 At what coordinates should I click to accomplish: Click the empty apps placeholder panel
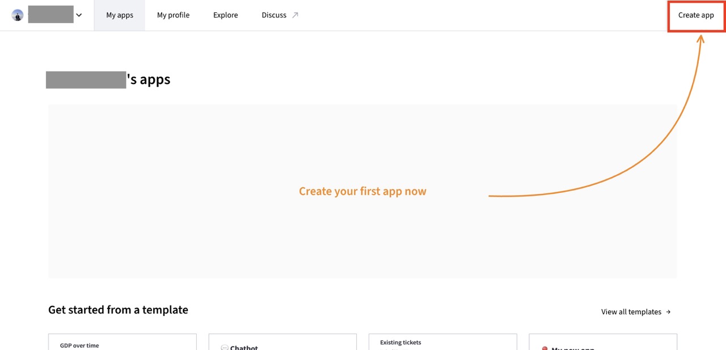[x=362, y=191]
